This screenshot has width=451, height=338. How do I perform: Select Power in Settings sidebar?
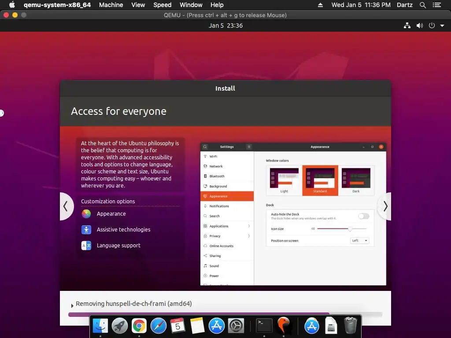pos(227,276)
